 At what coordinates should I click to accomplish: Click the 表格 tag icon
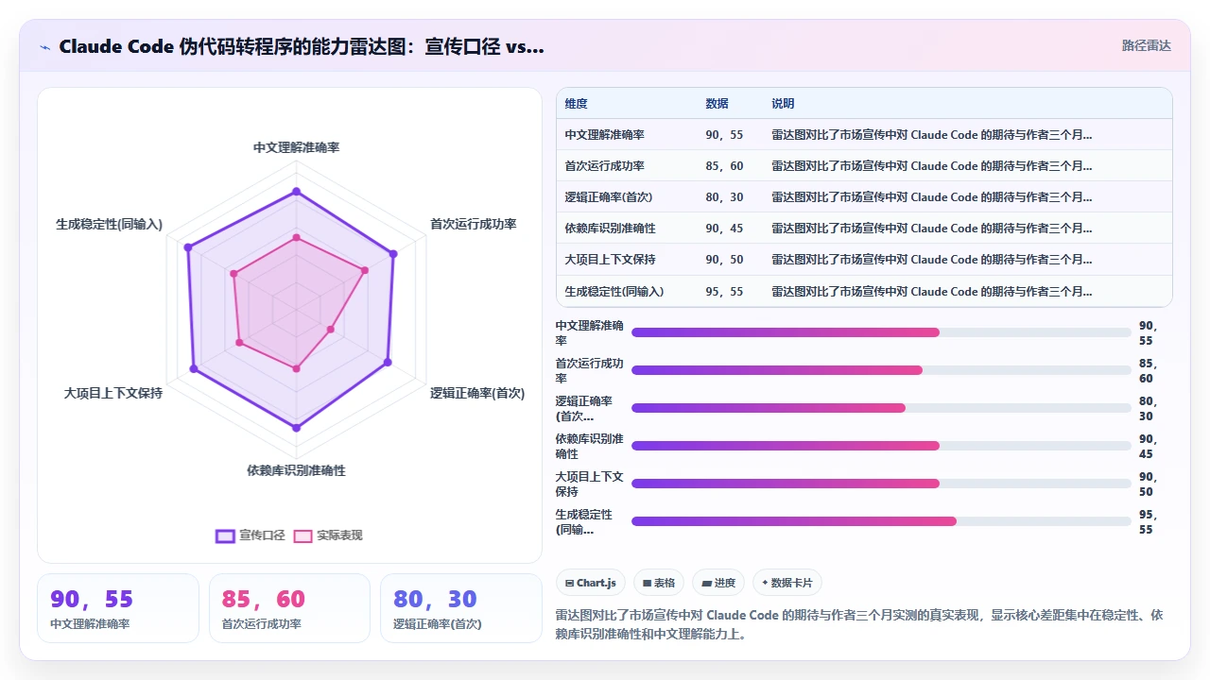647,583
